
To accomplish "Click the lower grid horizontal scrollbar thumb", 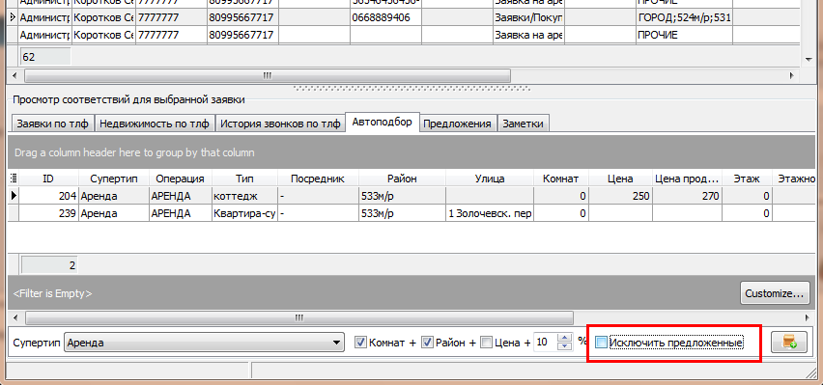I will (x=298, y=317).
